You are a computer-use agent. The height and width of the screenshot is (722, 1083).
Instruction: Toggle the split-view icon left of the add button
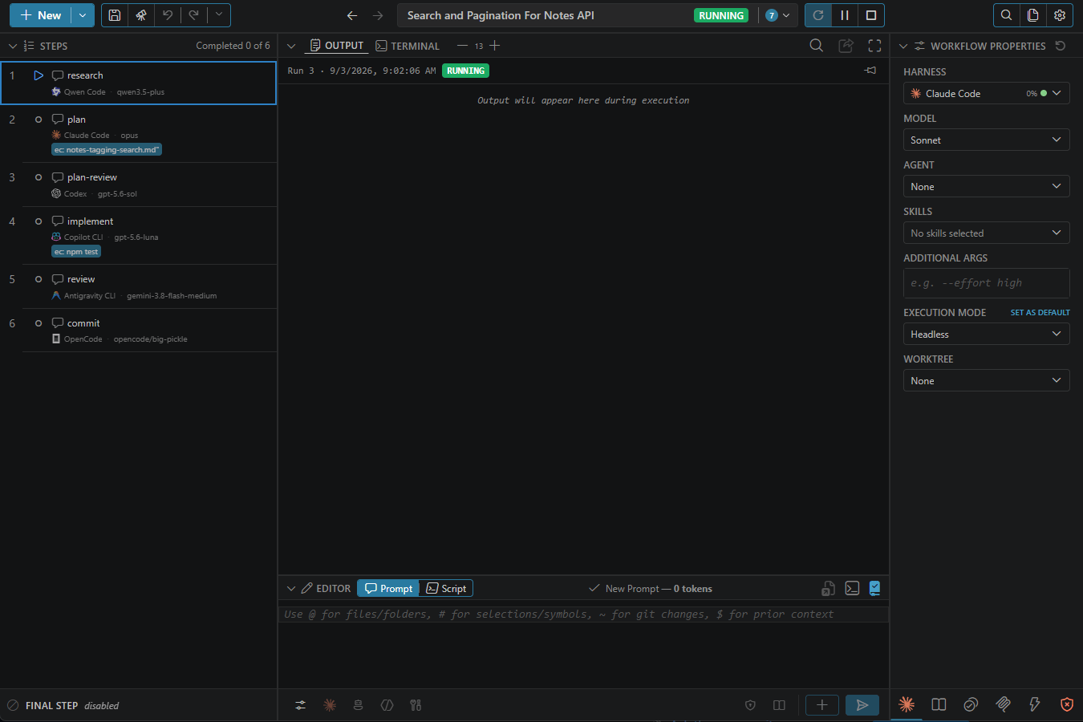779,705
